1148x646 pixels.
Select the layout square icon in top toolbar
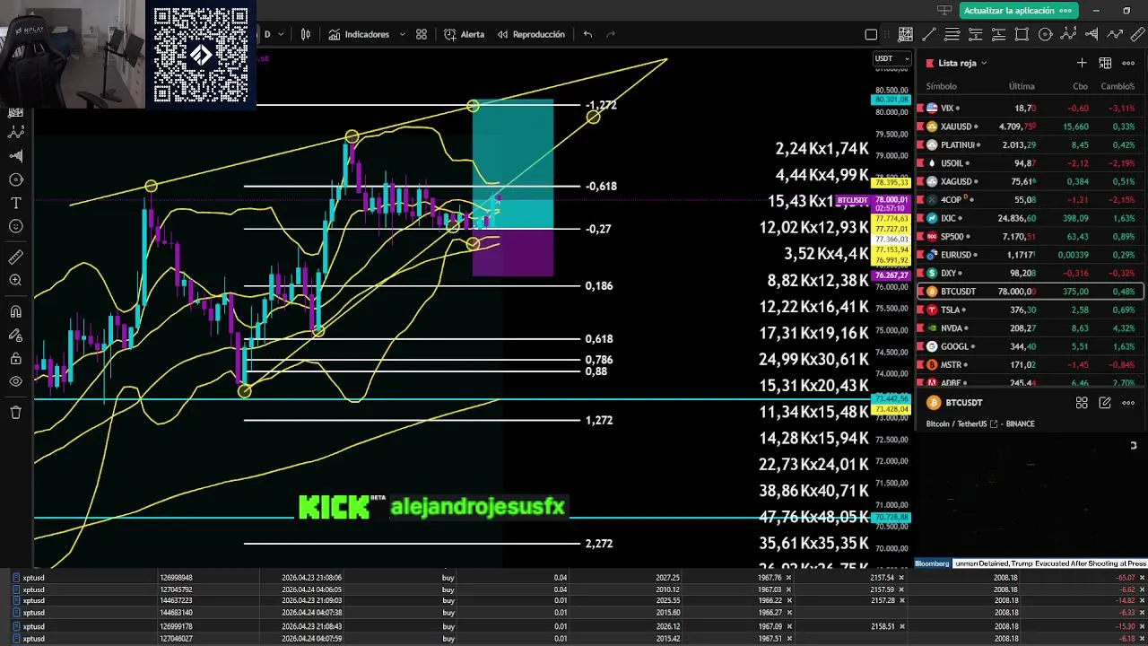[871, 35]
